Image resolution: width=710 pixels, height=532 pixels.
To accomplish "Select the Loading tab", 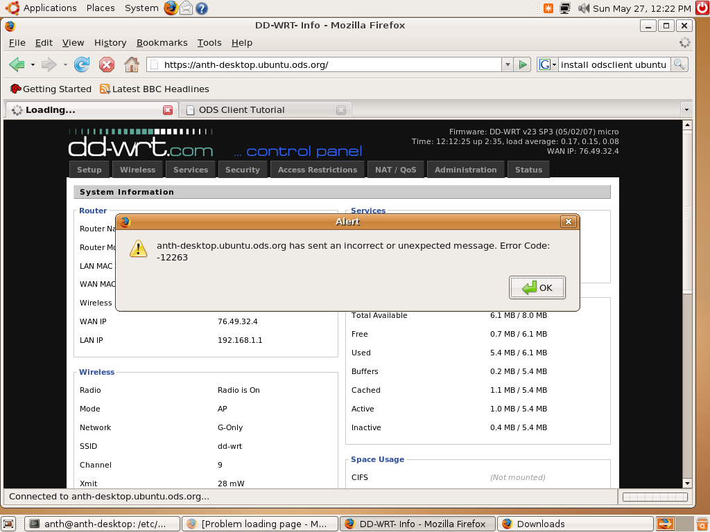I will pos(91,110).
